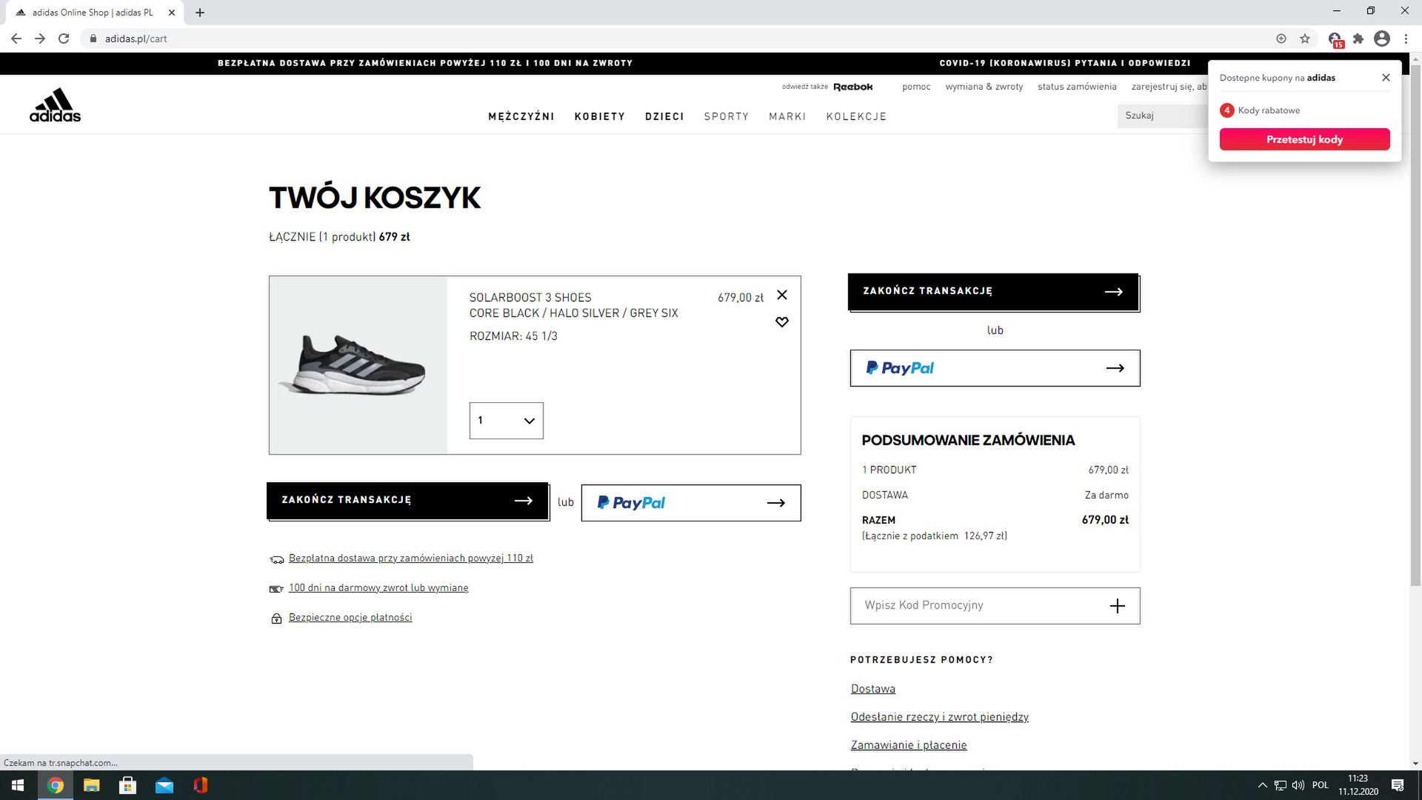Screen dimensions: 1422x800
Task: Open Chrome three-dot menu
Action: (x=1406, y=39)
